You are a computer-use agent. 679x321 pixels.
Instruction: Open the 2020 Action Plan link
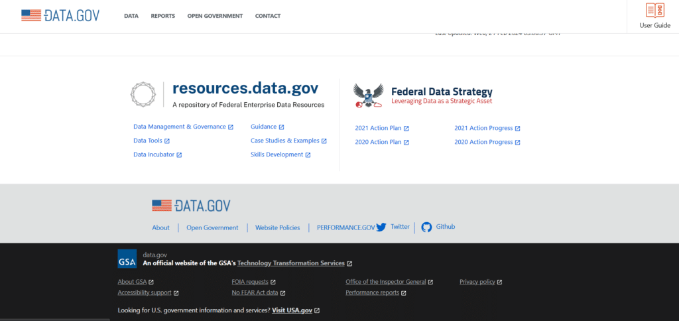378,142
